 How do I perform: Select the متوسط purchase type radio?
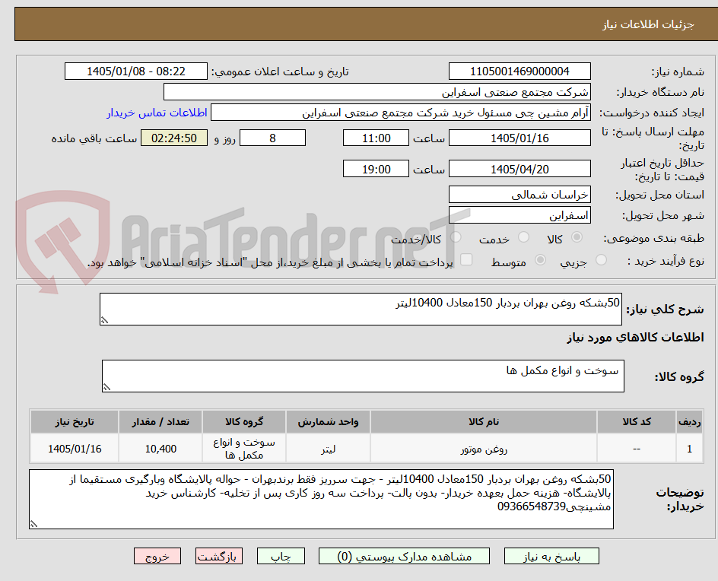540,259
